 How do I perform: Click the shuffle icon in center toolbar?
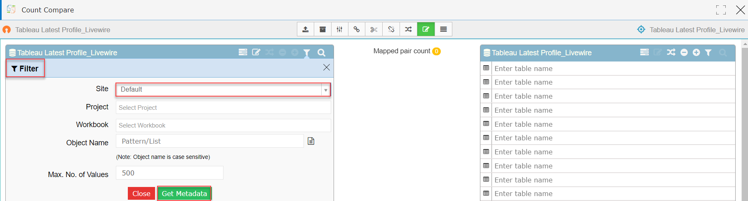(x=408, y=29)
